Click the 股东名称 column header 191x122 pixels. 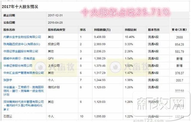click(9, 30)
